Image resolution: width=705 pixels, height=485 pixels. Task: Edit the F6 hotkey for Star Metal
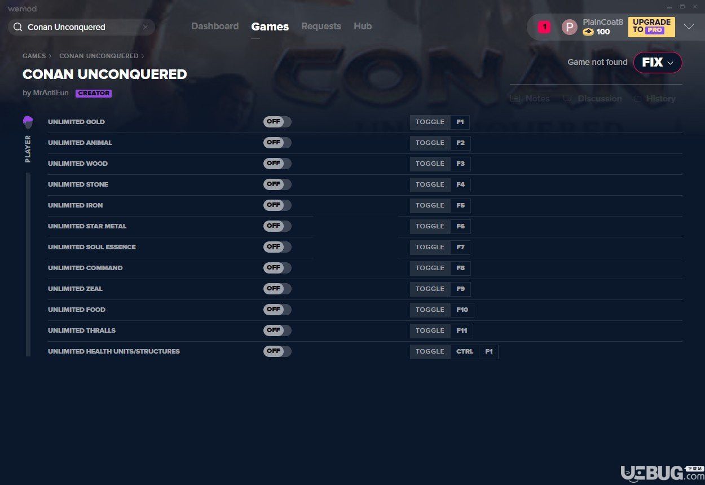coord(461,226)
